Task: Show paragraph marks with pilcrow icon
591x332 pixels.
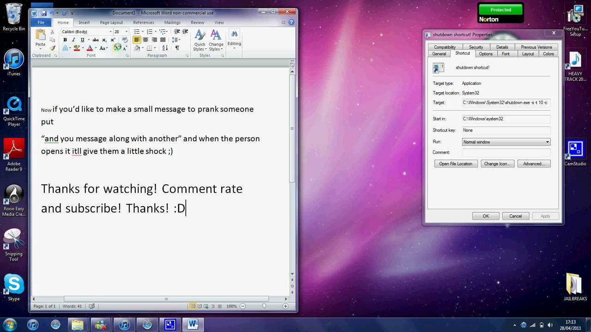Action: [177, 48]
